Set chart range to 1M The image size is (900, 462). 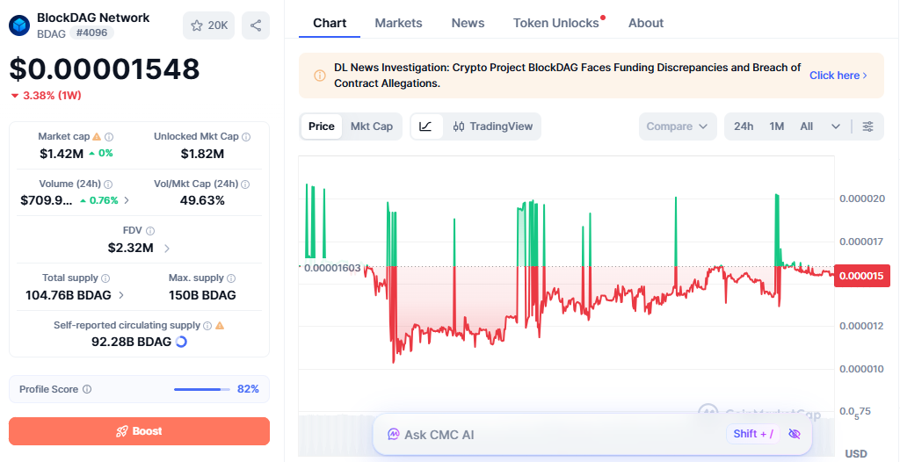[777, 126]
